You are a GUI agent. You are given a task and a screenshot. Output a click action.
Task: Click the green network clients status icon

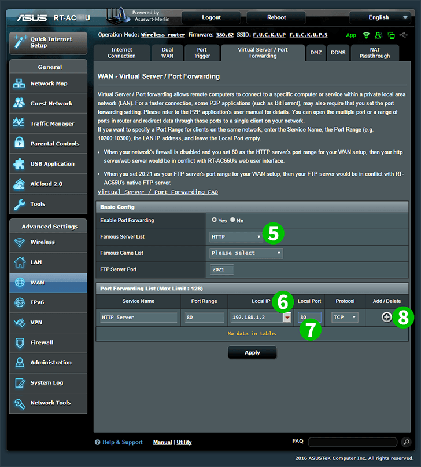tap(392, 35)
